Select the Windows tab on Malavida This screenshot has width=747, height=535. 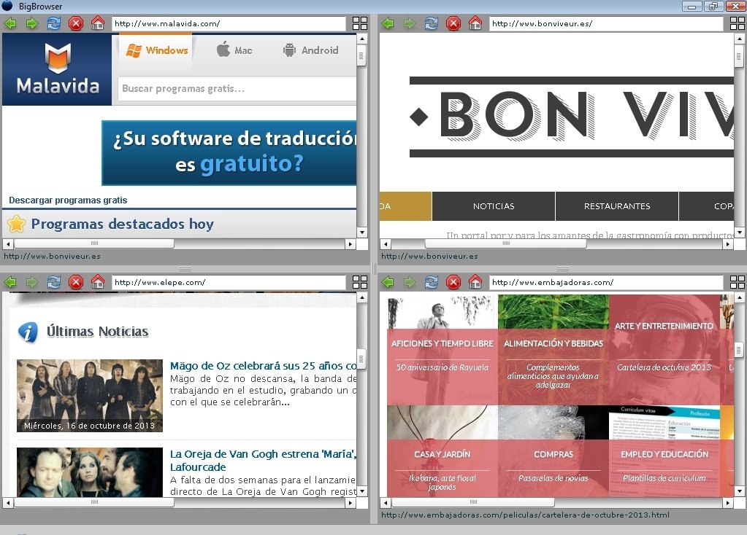156,50
